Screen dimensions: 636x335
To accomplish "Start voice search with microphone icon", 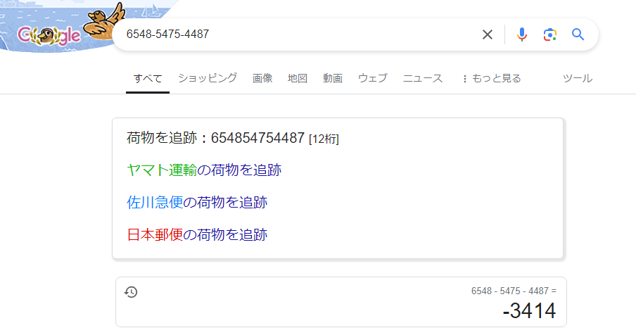I will point(521,34).
